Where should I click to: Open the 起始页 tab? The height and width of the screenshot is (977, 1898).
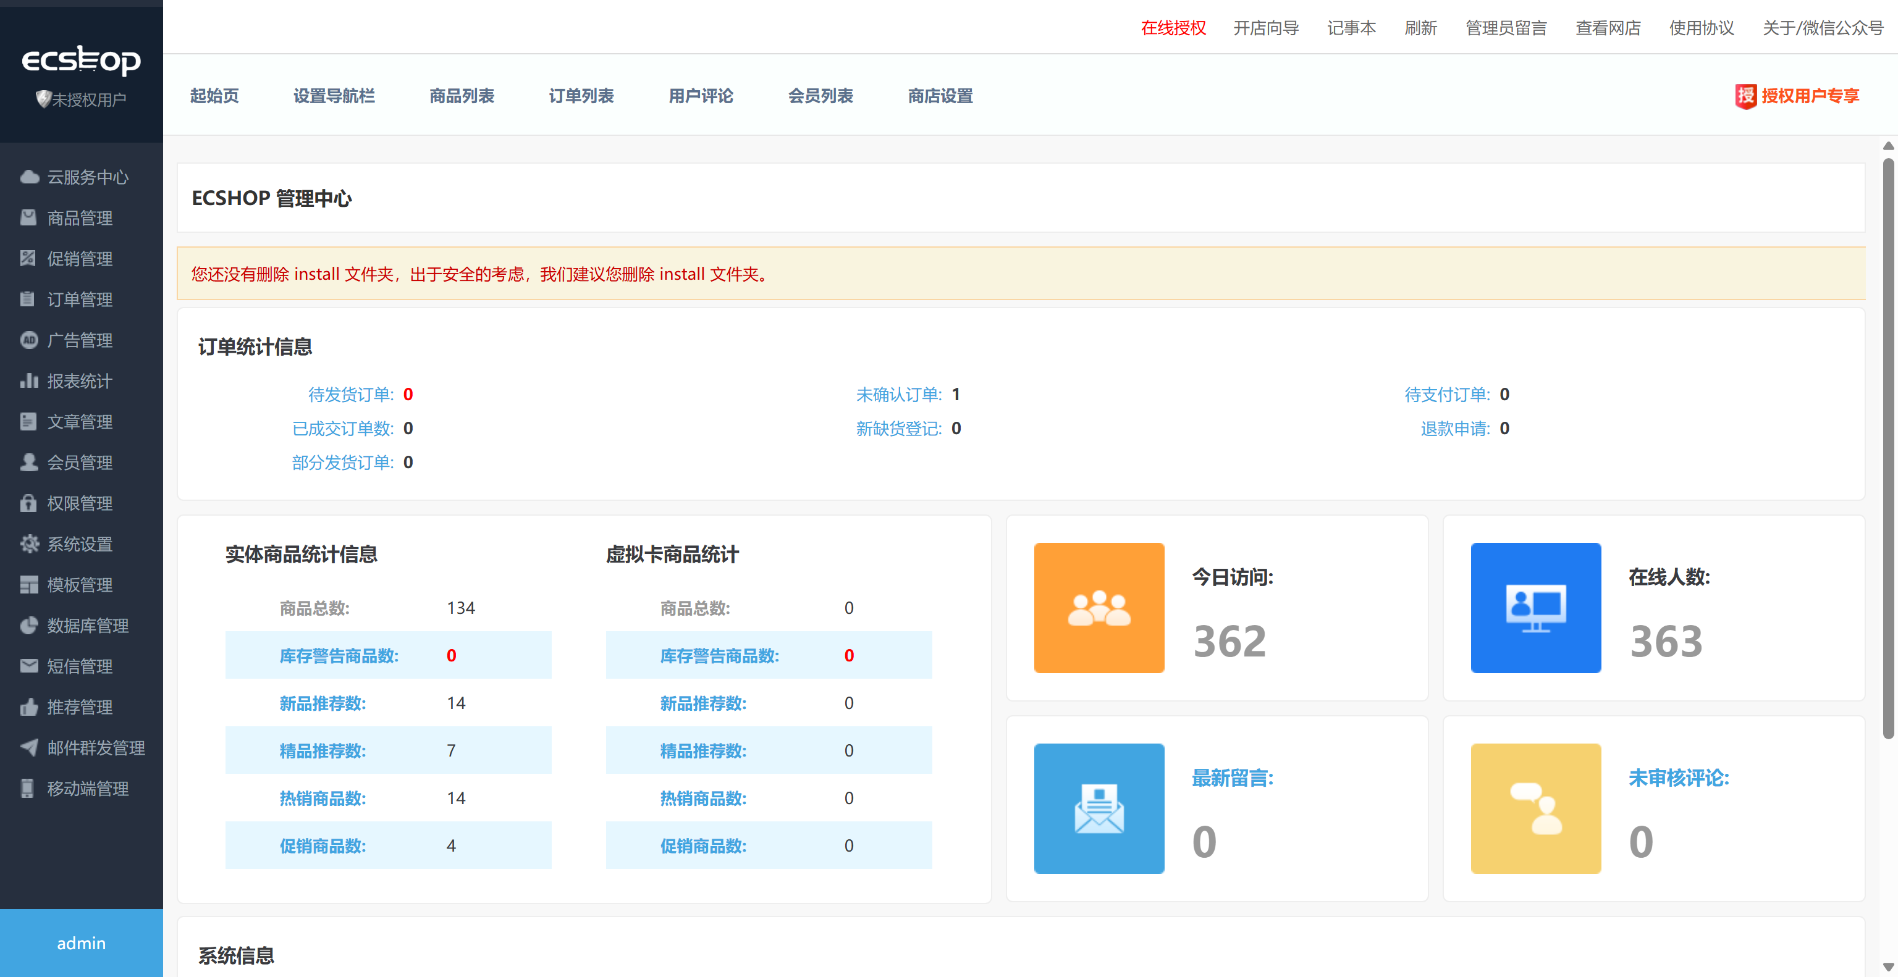214,96
